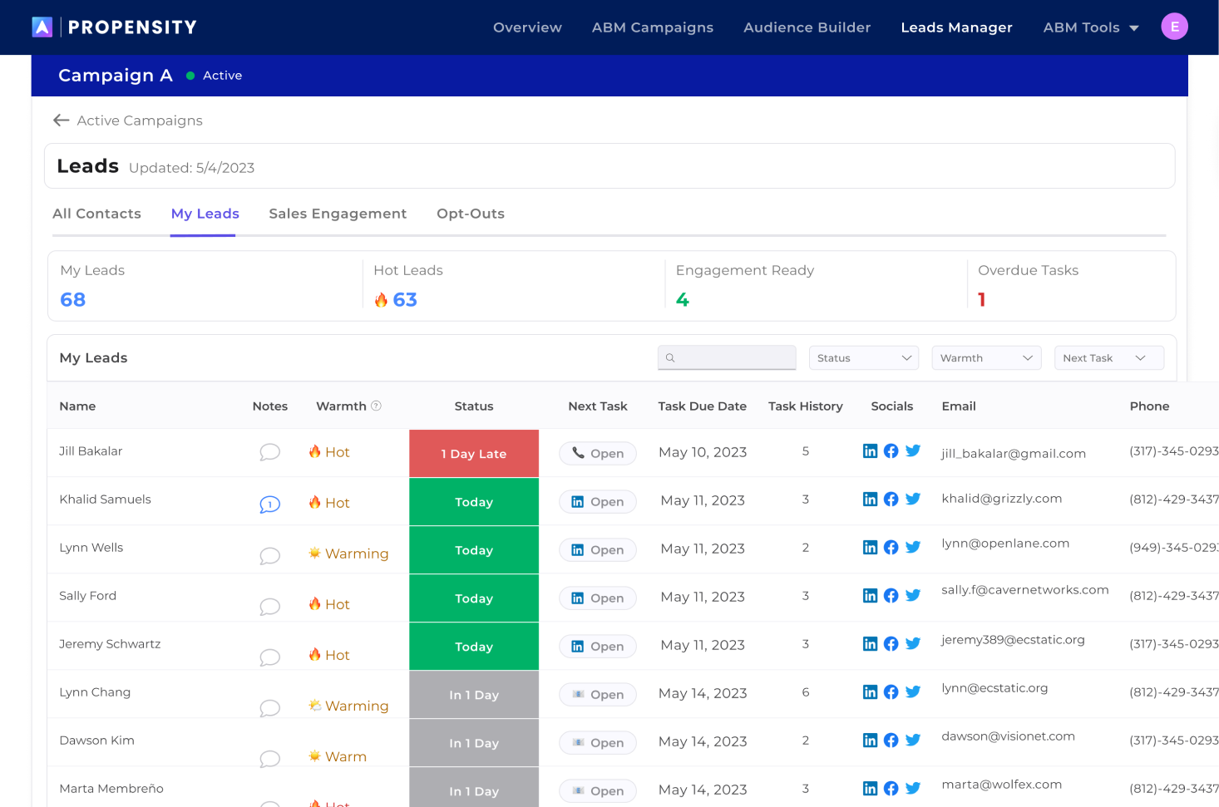Switch to the Opt-Outs tab
This screenshot has width=1219, height=807.
(x=471, y=214)
